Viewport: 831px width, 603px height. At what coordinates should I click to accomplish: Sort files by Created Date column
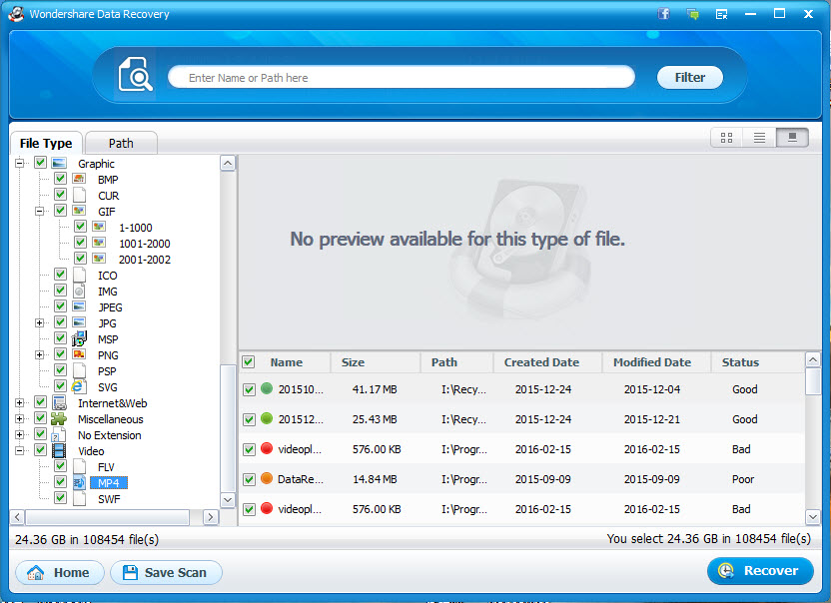(x=548, y=362)
